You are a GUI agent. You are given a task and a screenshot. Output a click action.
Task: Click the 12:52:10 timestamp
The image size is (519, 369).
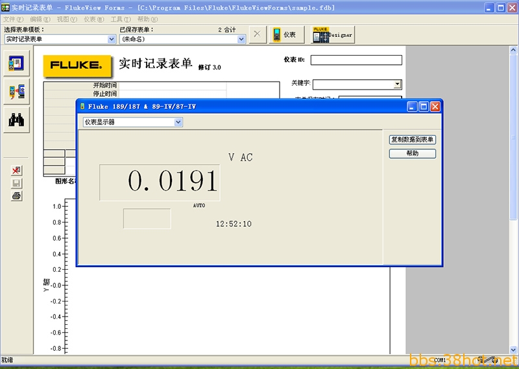tap(234, 224)
